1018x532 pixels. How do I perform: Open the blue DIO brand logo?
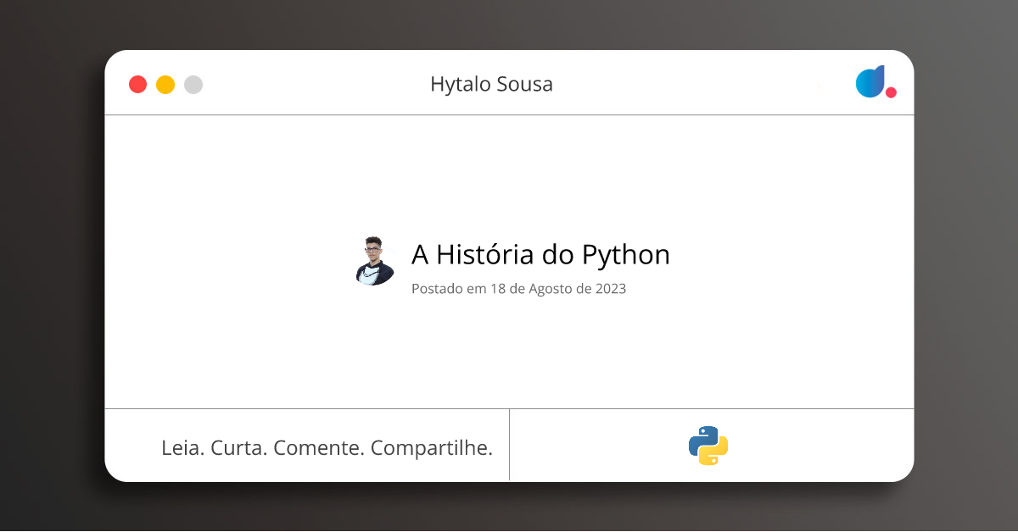pos(870,82)
